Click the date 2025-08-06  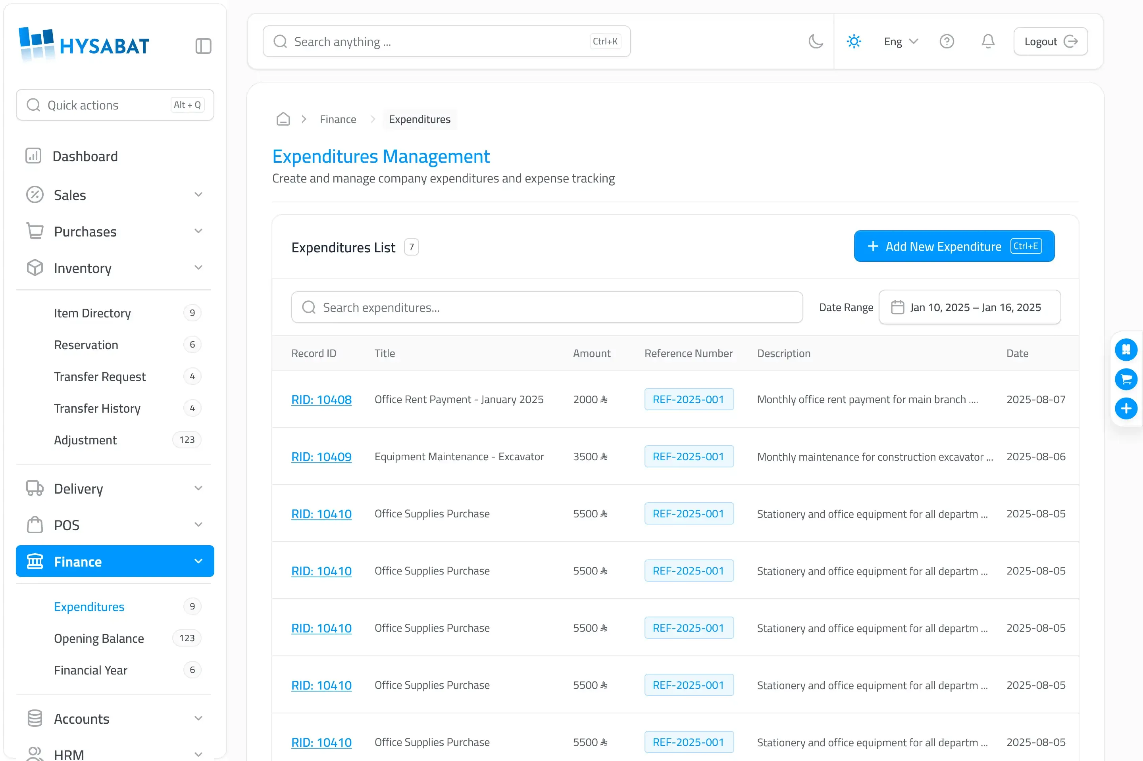click(1036, 457)
